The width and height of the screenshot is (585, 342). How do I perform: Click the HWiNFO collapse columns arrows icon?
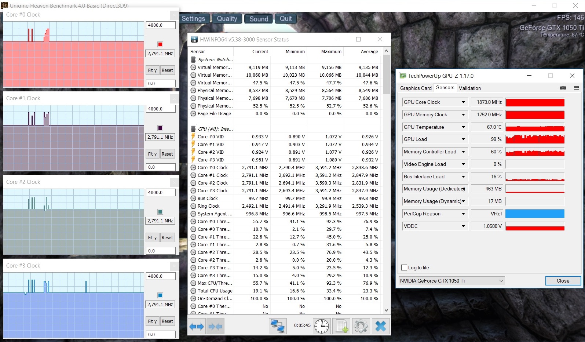[215, 326]
